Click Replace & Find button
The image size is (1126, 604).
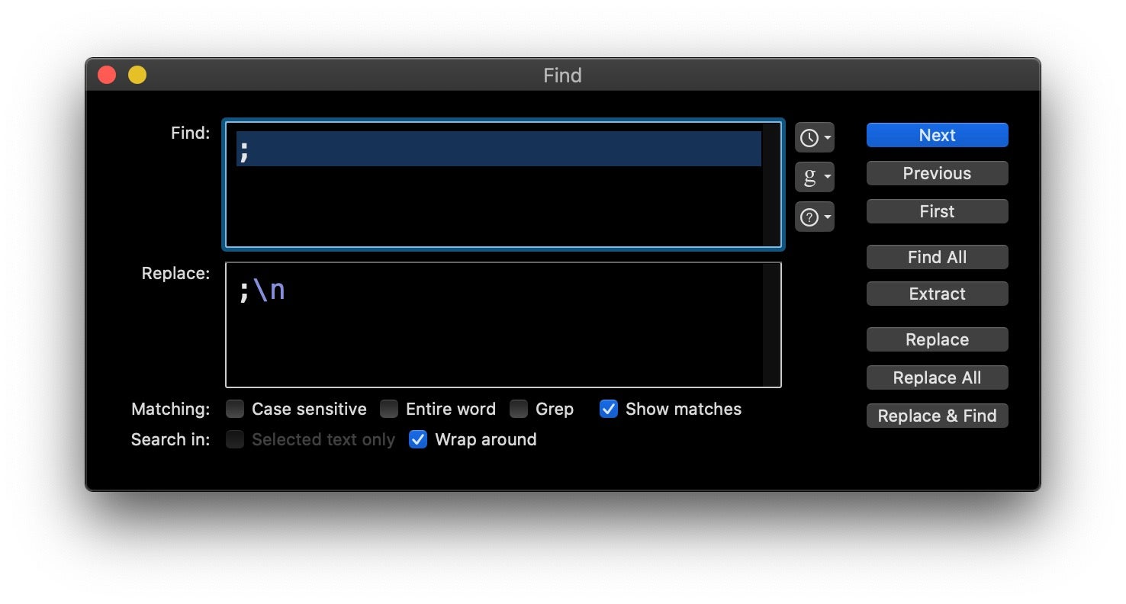(x=937, y=416)
